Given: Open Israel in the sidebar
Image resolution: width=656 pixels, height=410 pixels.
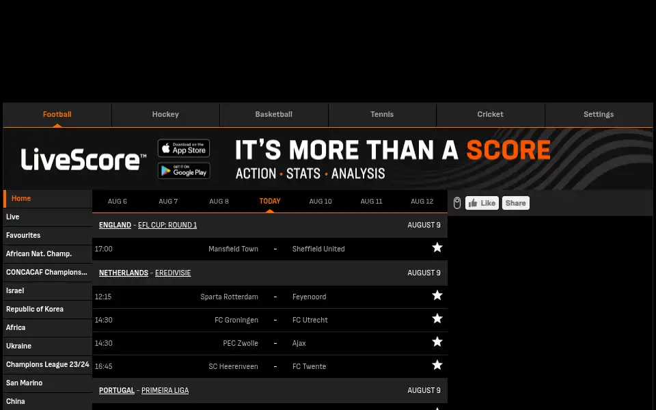Looking at the screenshot, I should pos(48,291).
